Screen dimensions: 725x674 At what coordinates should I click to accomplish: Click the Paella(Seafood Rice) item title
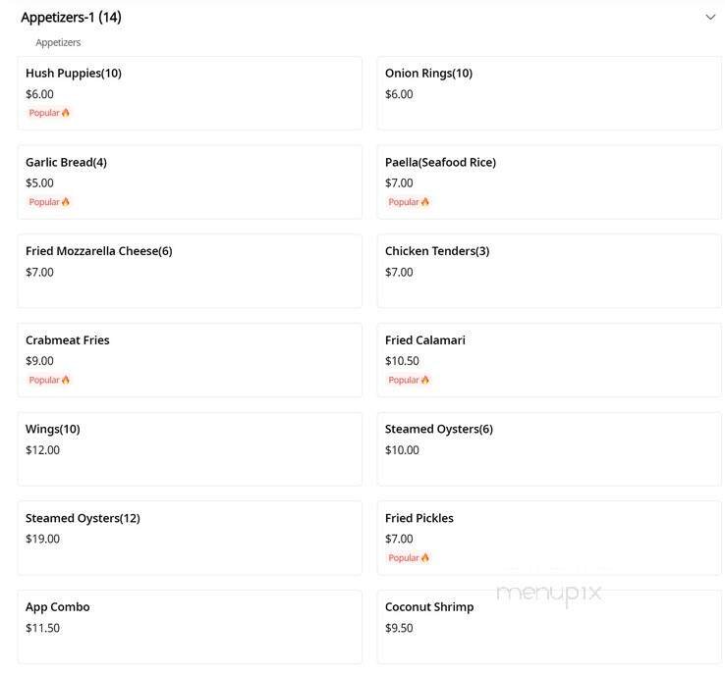click(x=440, y=162)
